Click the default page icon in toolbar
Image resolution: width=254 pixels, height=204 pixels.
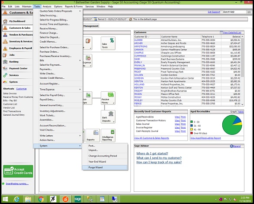[131, 19]
